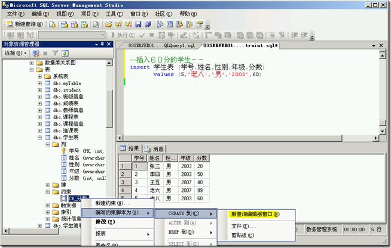Collapse the 表 folder node
391x248 pixels.
coord(32,69)
